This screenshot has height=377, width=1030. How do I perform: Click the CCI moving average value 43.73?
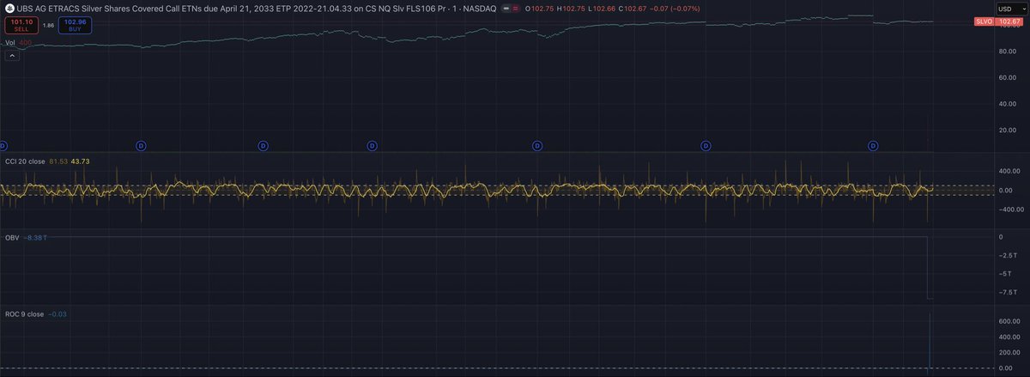[80, 161]
